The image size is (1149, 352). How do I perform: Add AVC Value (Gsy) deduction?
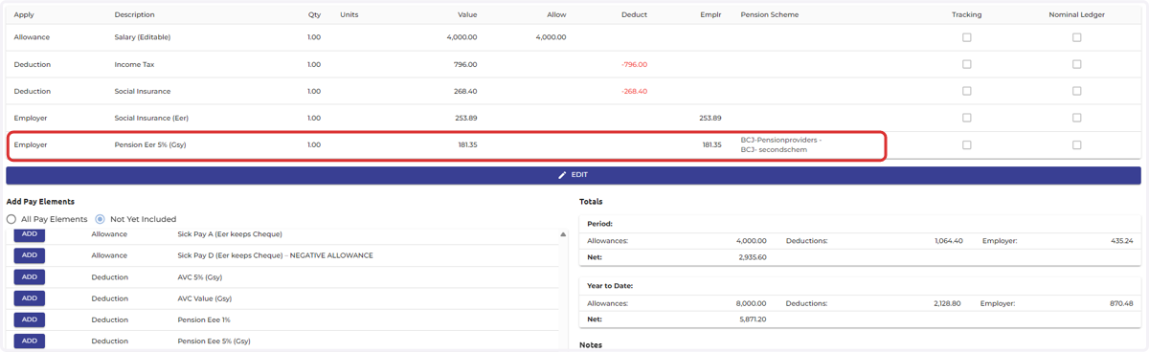[30, 298]
